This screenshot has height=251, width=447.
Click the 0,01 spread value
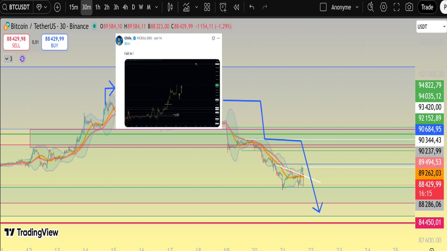35,42
